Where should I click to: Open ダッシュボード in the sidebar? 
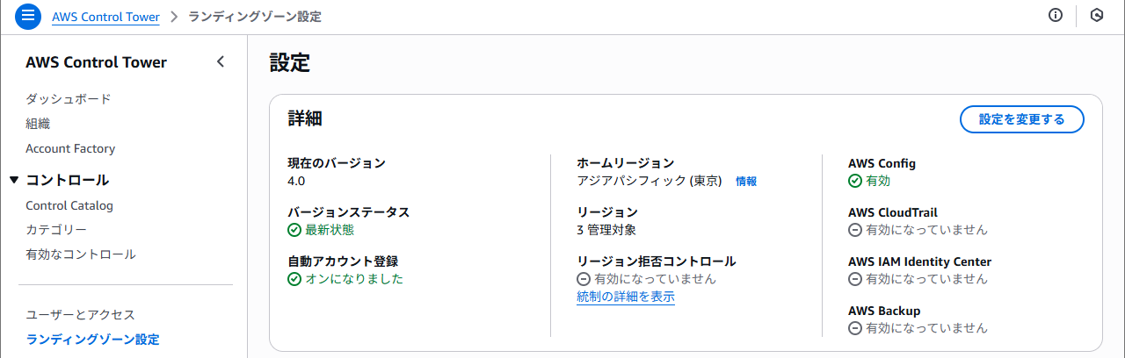(69, 99)
